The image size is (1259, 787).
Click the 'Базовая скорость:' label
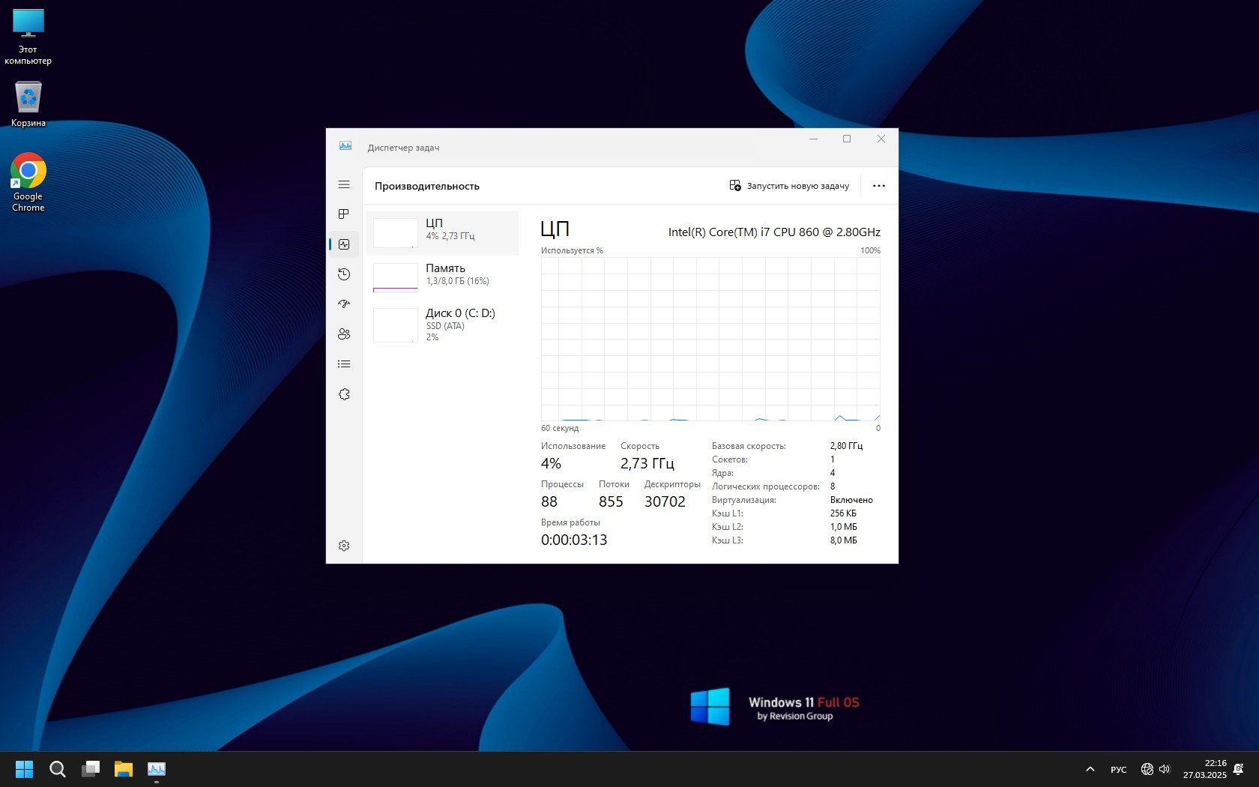click(749, 446)
